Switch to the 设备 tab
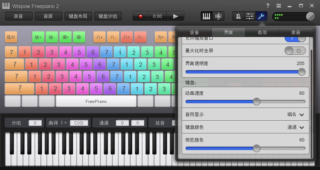The height and width of the screenshot is (170, 320). tap(194, 32)
